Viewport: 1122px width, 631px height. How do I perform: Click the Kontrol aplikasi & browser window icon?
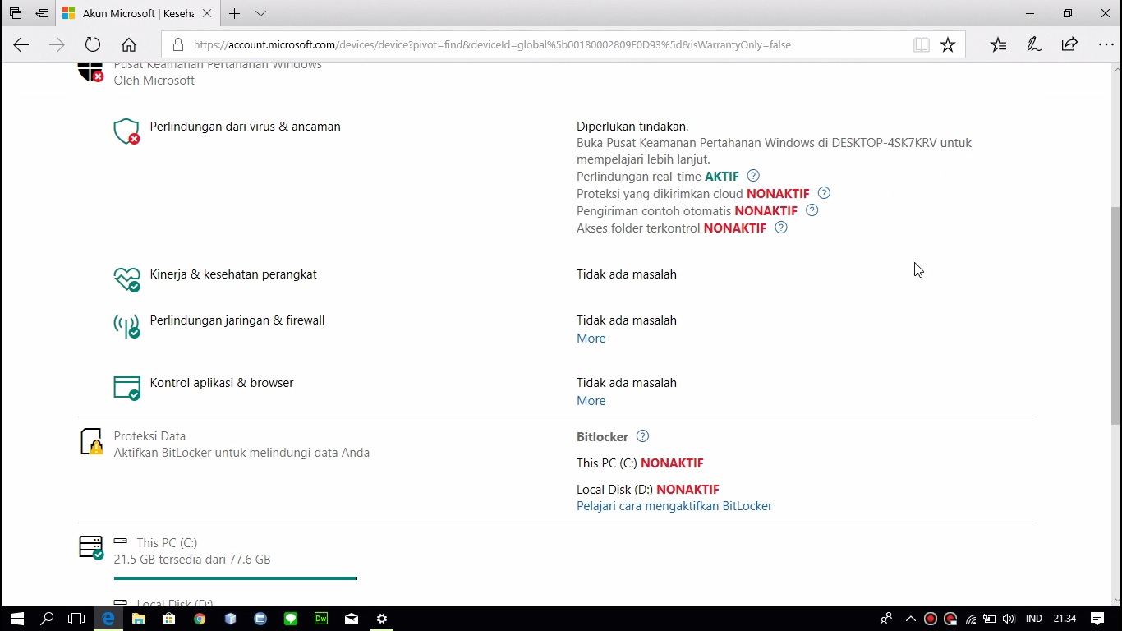click(126, 388)
